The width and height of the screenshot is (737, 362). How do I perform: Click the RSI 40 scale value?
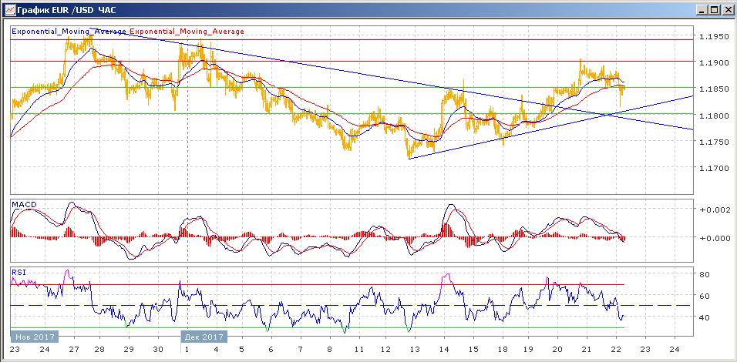(704, 317)
